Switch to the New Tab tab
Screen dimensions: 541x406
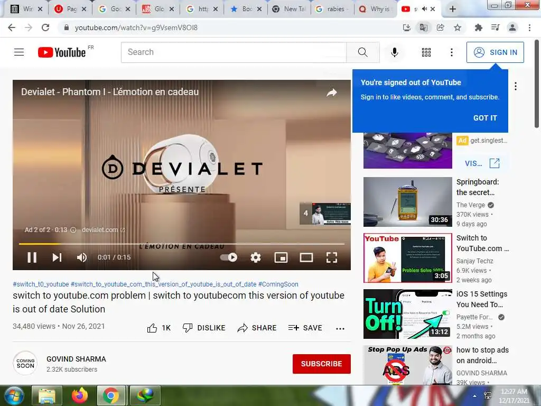coord(289,9)
